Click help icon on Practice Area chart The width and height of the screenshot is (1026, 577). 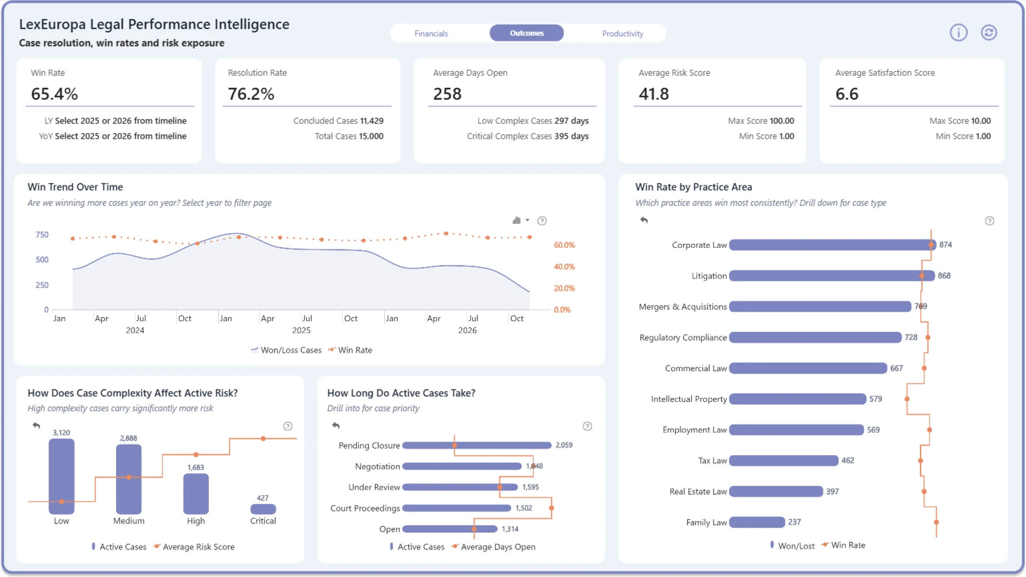pos(989,221)
